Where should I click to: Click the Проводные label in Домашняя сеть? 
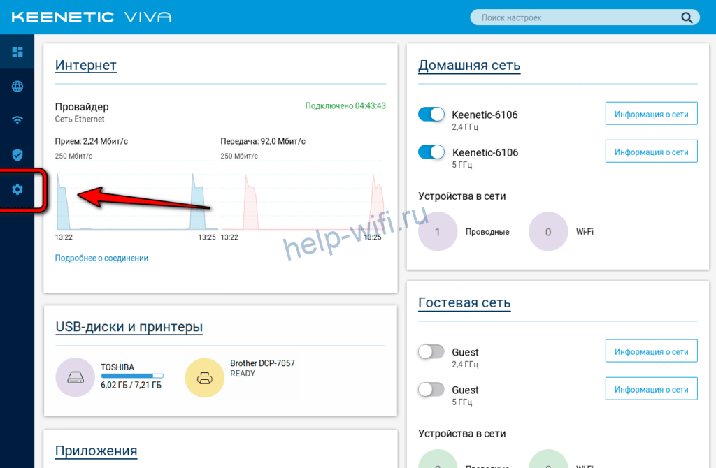pos(487,232)
